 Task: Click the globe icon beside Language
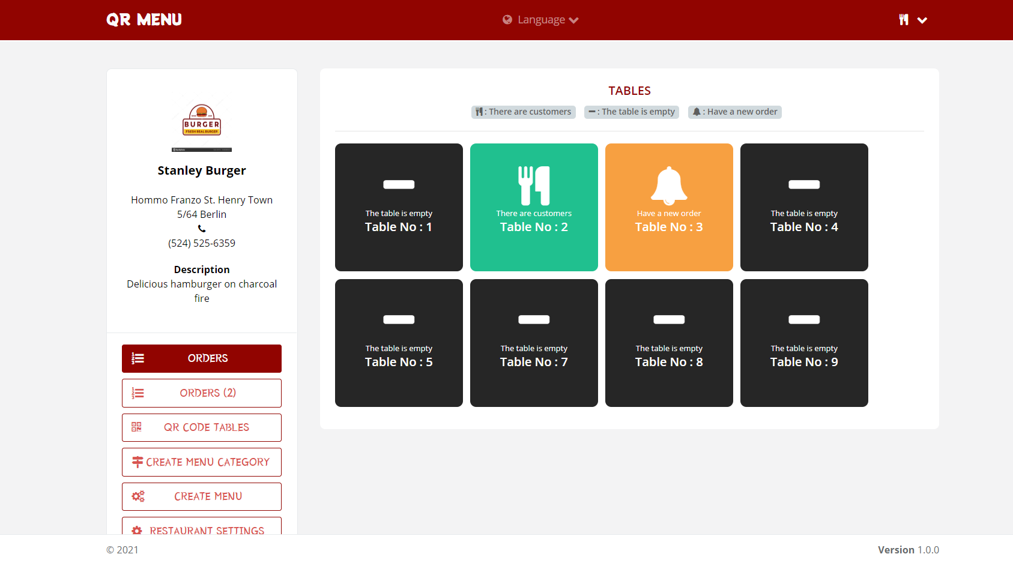pos(507,20)
